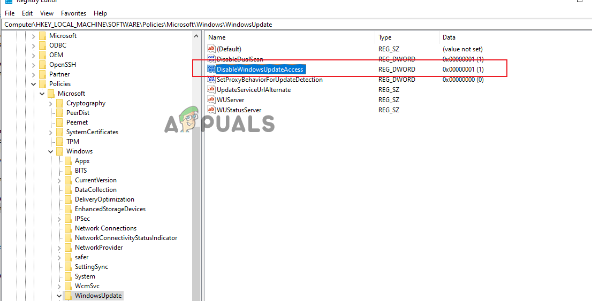The image size is (592, 301).
Task: Expand the Cryptography key
Action: point(51,103)
